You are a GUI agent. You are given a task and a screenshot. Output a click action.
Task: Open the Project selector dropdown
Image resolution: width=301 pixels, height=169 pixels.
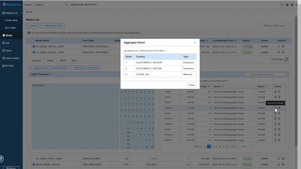[x=48, y=5]
